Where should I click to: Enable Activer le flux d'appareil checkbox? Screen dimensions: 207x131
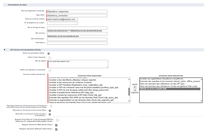50,58
